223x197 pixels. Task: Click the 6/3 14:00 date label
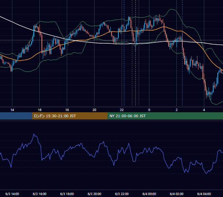[12, 194]
